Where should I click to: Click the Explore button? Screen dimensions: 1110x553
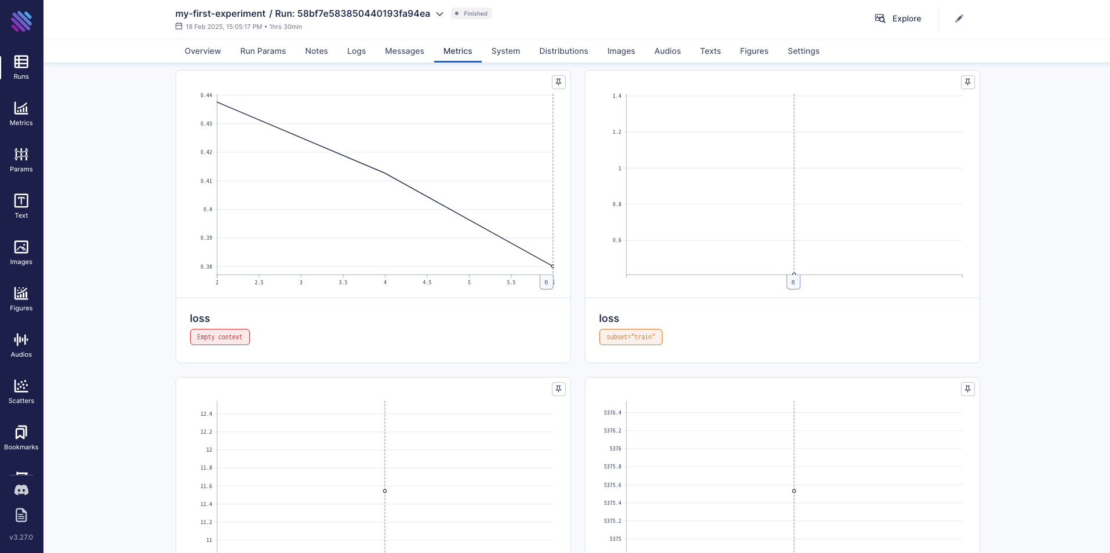pos(898,19)
